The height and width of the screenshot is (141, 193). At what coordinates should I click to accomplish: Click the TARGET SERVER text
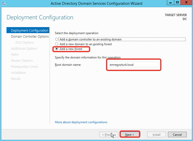176,15
